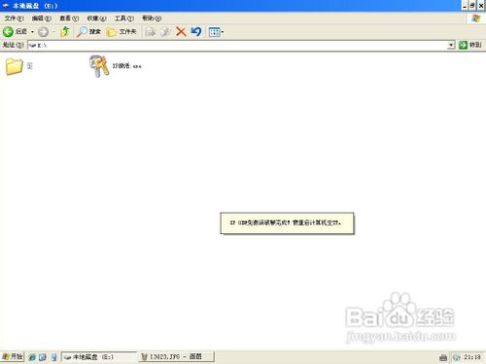
Task: Click the Show Desktop quick launch icon
Action: pos(53,357)
